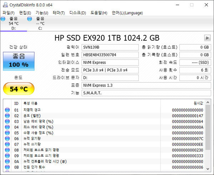This screenshot has height=175, width=214.
Task: Click raw value 000000000007C
Action: click(188, 139)
